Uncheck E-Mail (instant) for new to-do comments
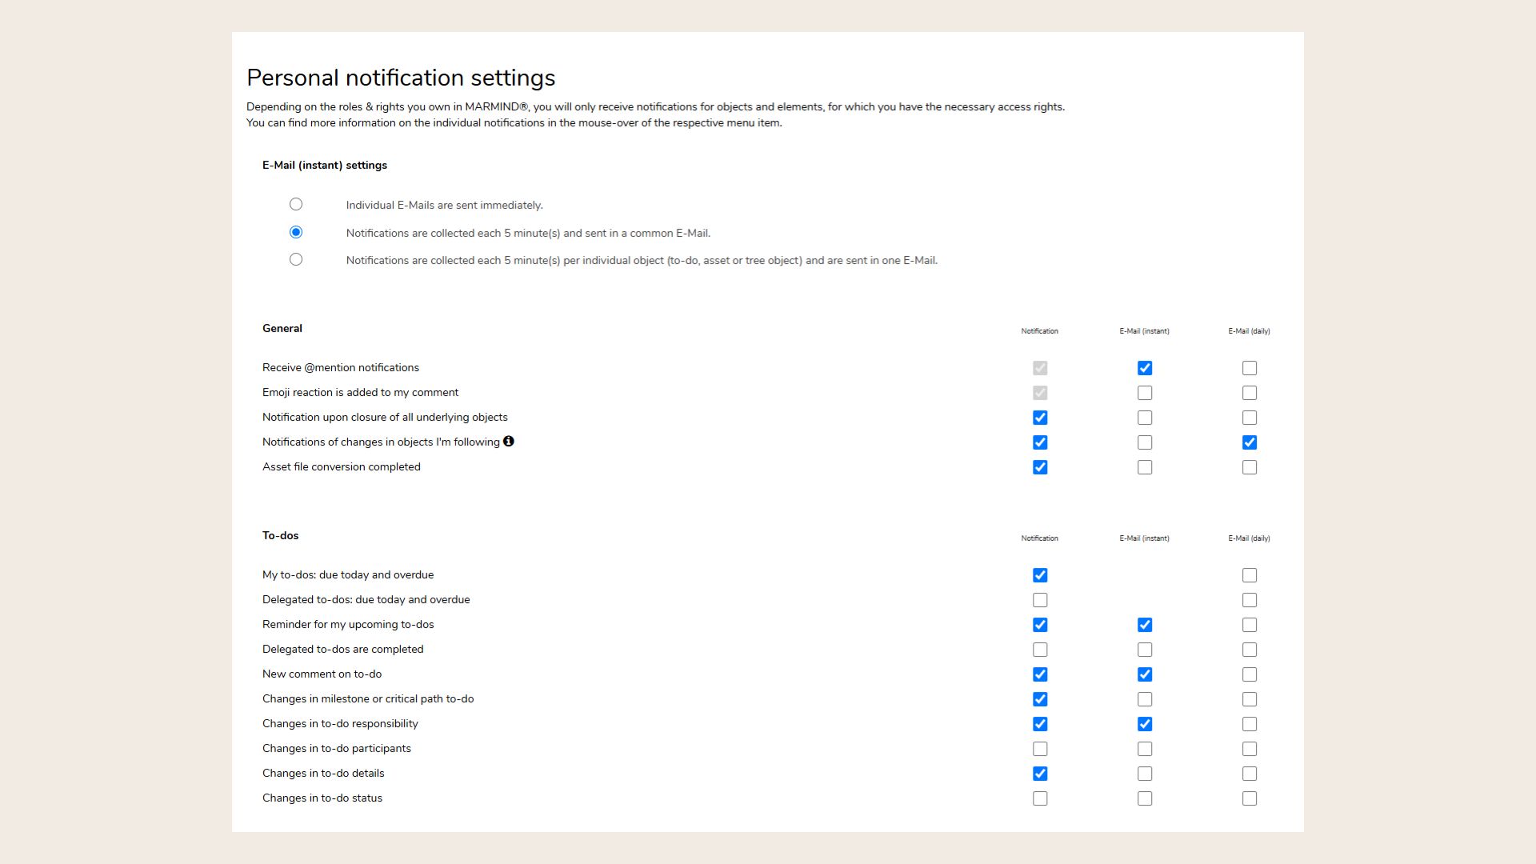 [x=1145, y=674]
